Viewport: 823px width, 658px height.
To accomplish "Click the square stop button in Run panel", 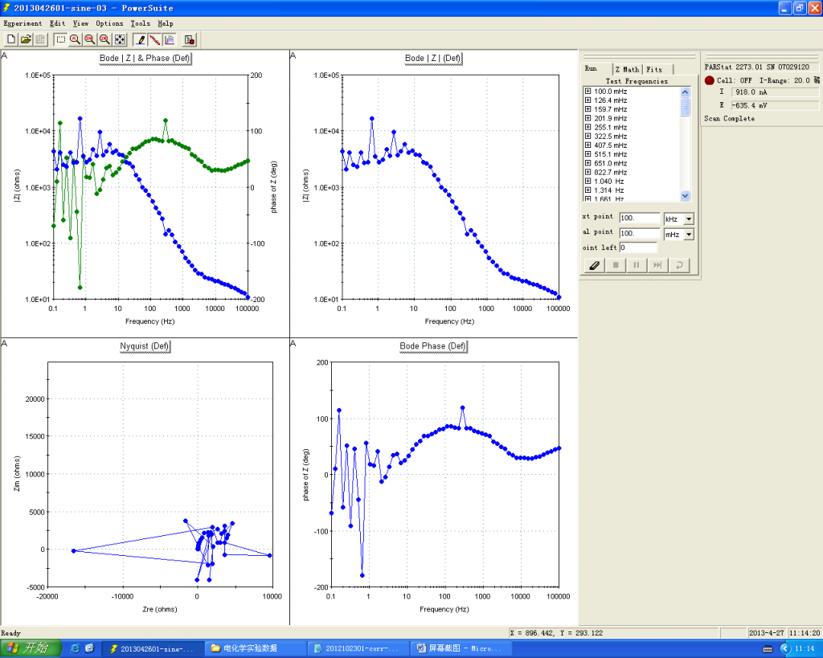I will [x=616, y=265].
